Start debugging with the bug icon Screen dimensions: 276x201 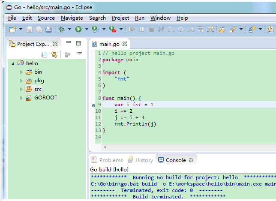(x=62, y=29)
